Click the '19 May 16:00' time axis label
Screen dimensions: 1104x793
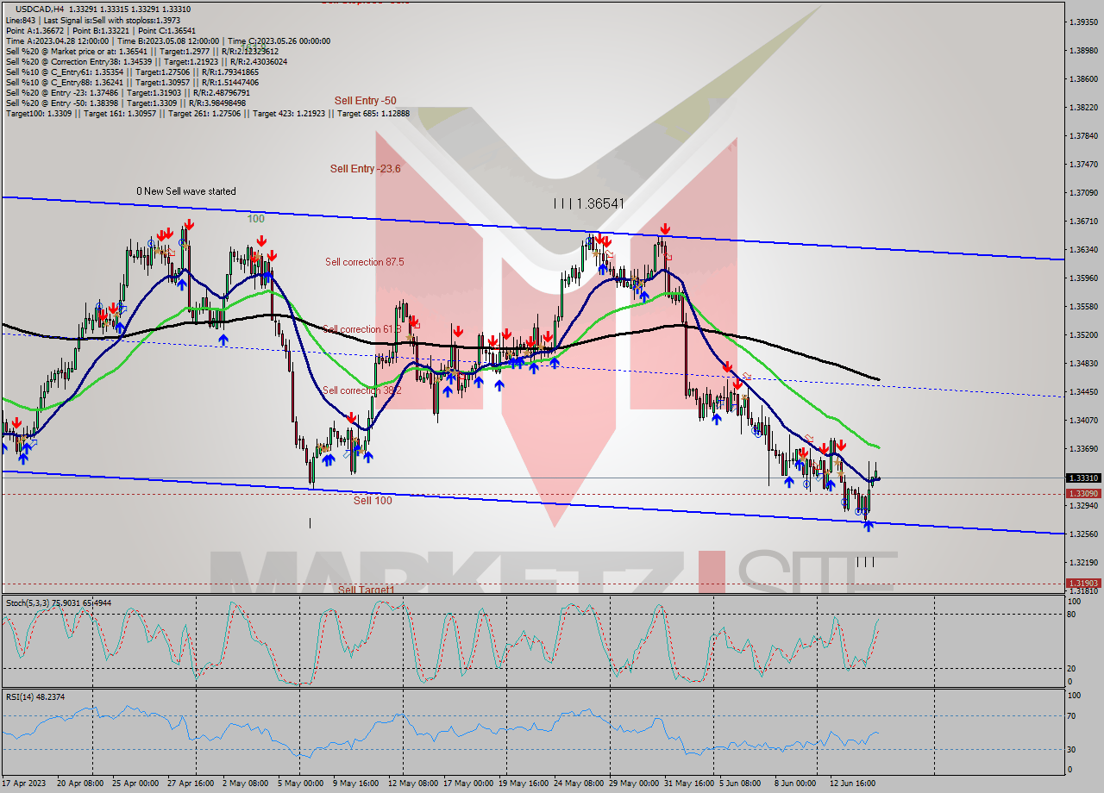(524, 783)
